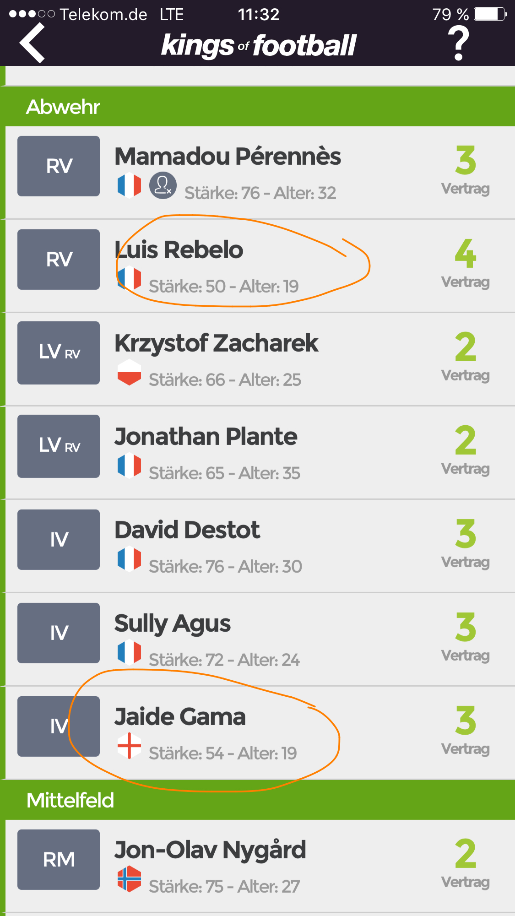Image resolution: width=515 pixels, height=916 pixels.
Task: Tap French flag icon for Luis Rebelo
Action: (x=129, y=278)
